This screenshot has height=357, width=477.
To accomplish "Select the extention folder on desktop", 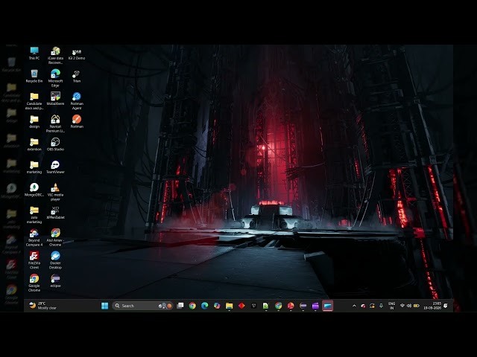I will (x=34, y=144).
